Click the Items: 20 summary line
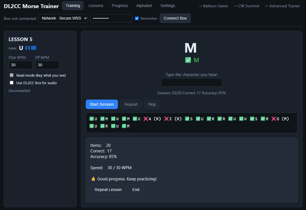Image resolution: width=306 pixels, height=210 pixels. 100,145
